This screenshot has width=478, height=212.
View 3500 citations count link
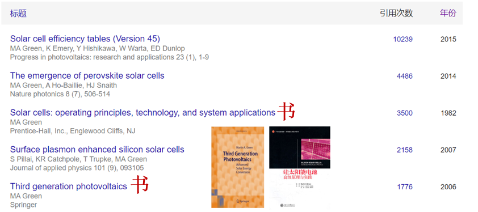405,113
